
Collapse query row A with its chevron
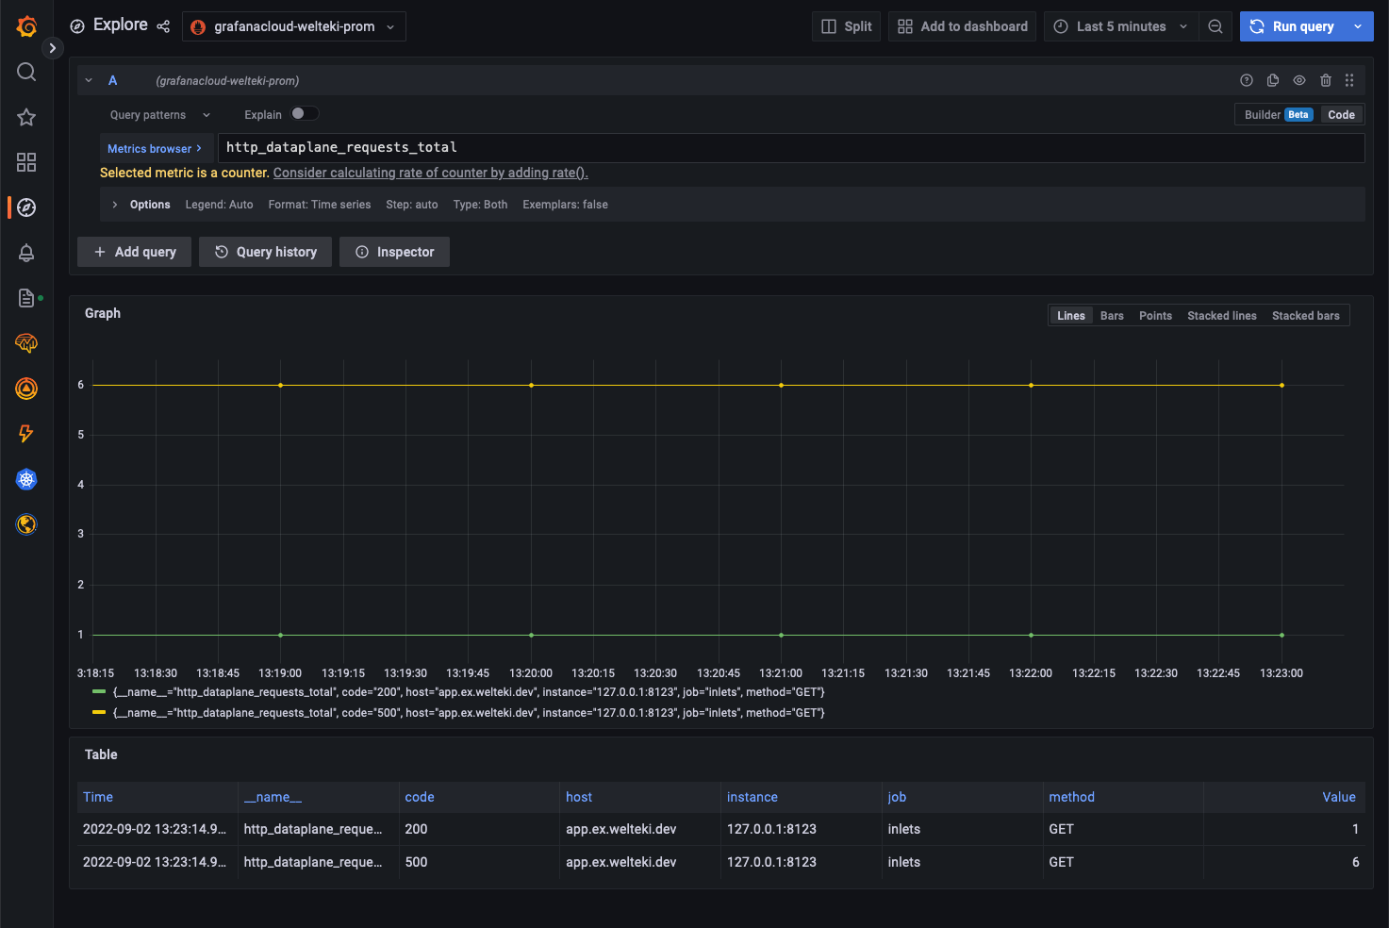point(89,80)
